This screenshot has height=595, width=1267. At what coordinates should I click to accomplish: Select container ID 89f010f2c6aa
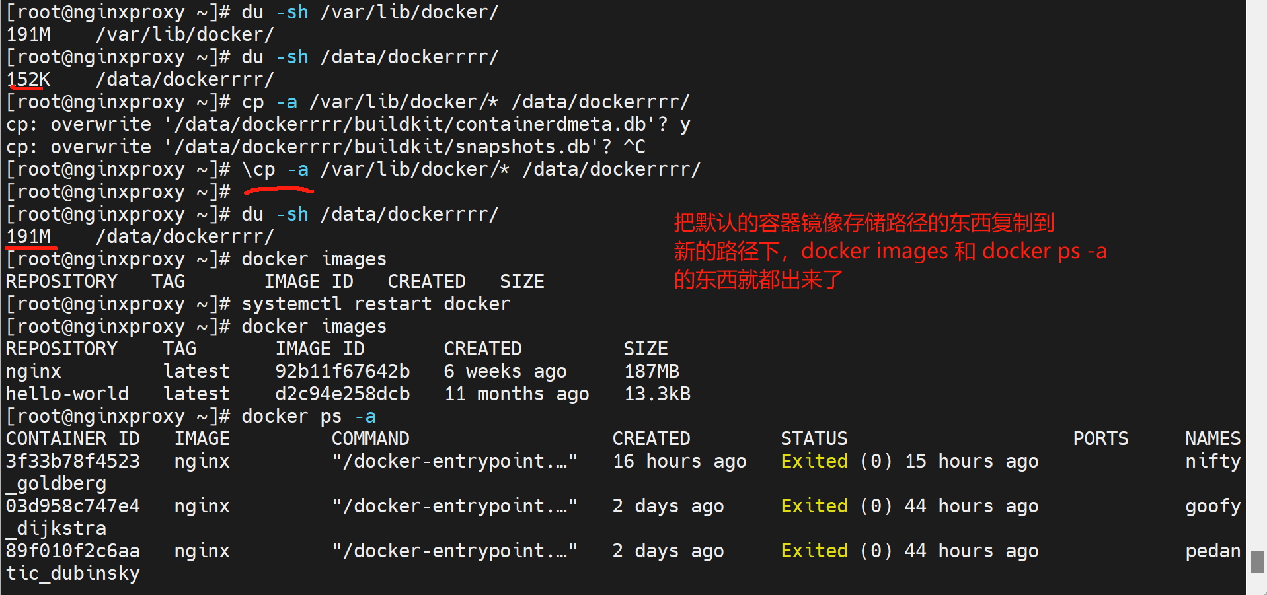tap(73, 551)
